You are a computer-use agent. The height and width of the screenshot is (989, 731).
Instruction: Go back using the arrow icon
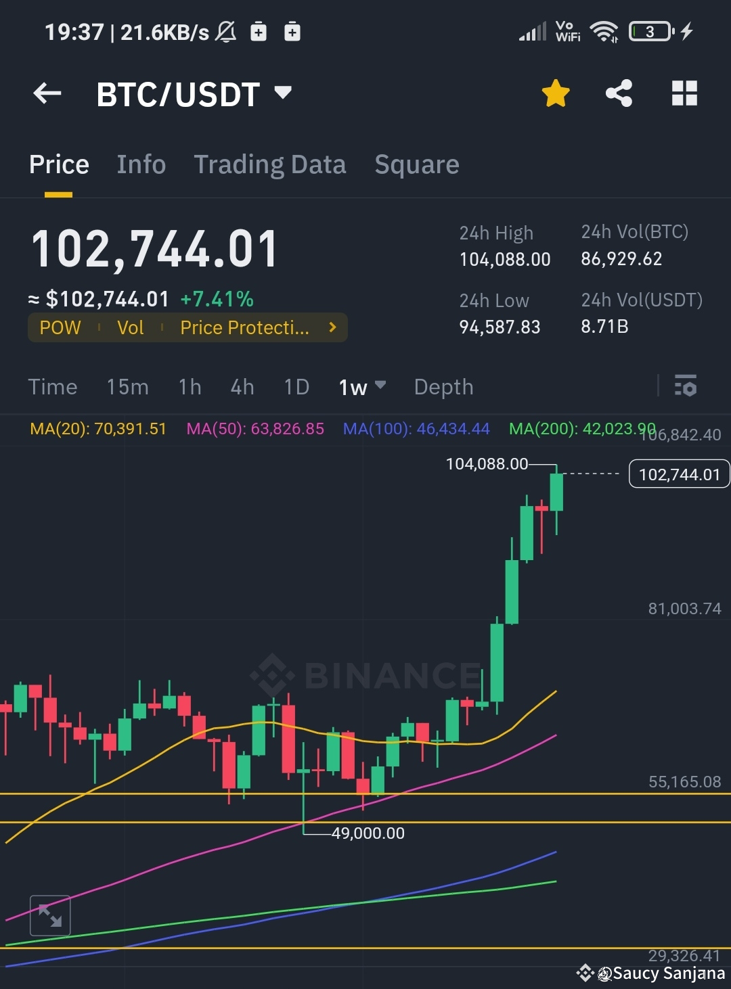[47, 93]
